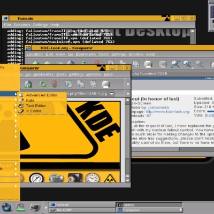Follow the joelsonoda author link
Viewport: 214px width, 214px height.
click(x=158, y=108)
